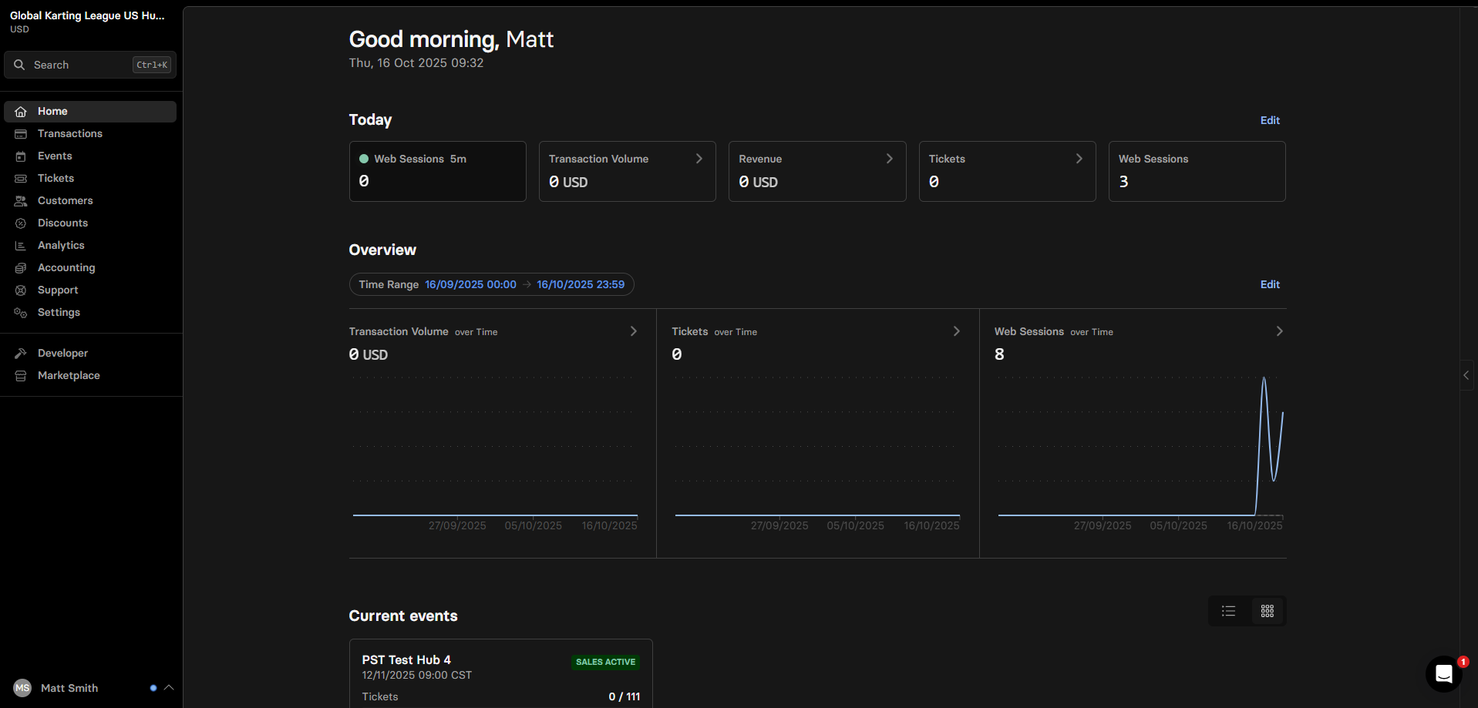Screen dimensions: 1478x708
Task: Click the Tickets 0 / 111 count
Action: tap(624, 696)
